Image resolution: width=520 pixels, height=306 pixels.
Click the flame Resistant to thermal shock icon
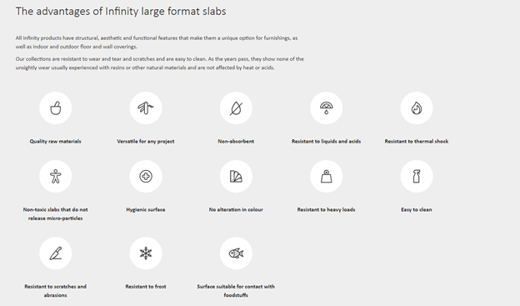[417, 108]
